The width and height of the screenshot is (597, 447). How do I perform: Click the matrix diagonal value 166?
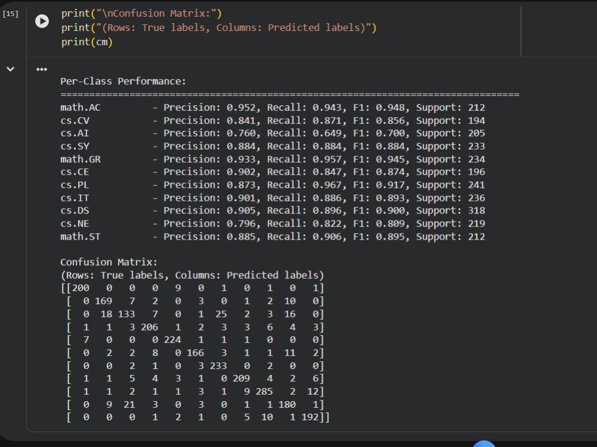click(x=195, y=353)
